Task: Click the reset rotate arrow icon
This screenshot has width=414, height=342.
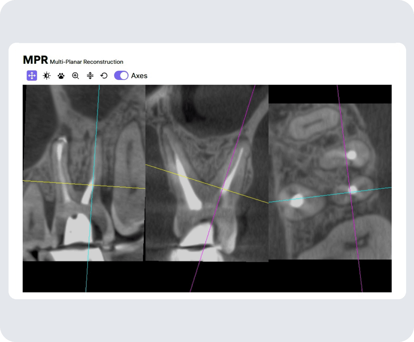Action: click(104, 76)
